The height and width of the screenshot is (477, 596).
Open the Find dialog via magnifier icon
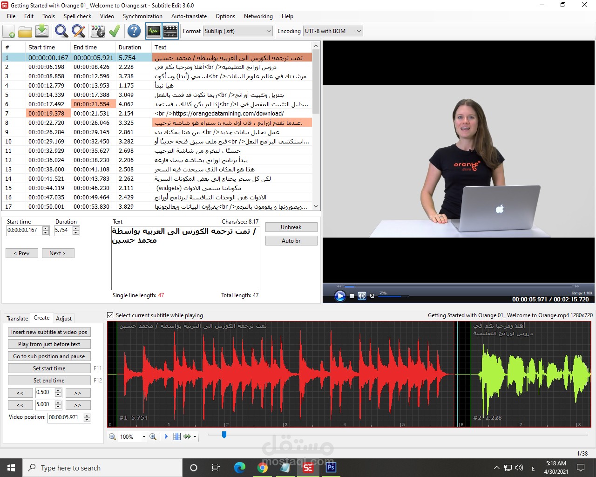point(61,31)
